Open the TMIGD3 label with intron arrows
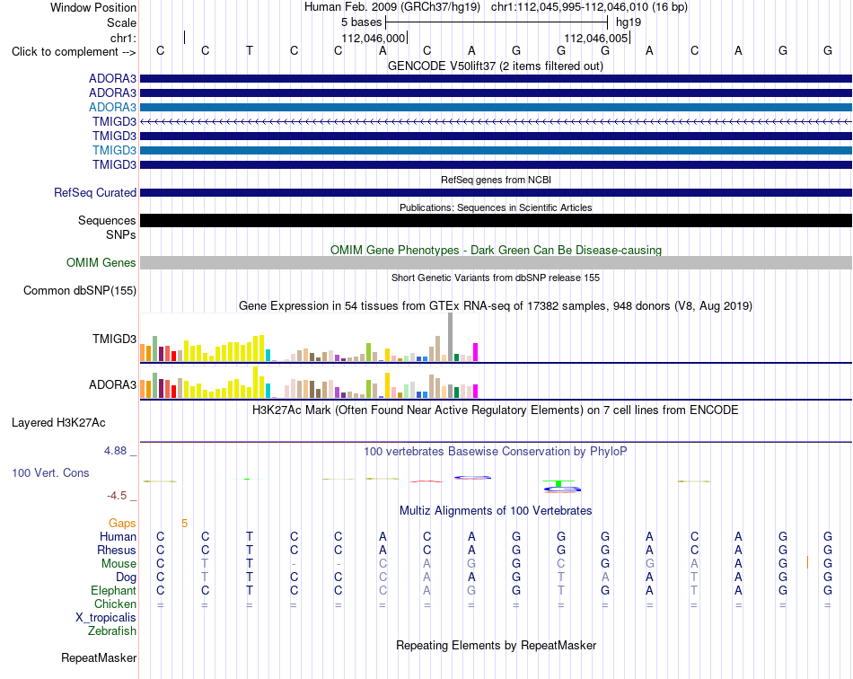The height and width of the screenshot is (679, 853). tap(114, 121)
